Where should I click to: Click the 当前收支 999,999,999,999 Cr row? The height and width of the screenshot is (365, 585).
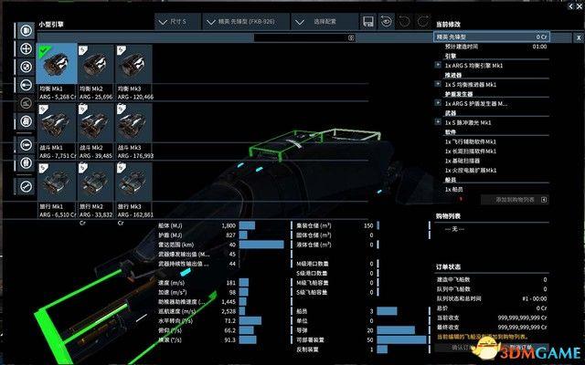(492, 318)
